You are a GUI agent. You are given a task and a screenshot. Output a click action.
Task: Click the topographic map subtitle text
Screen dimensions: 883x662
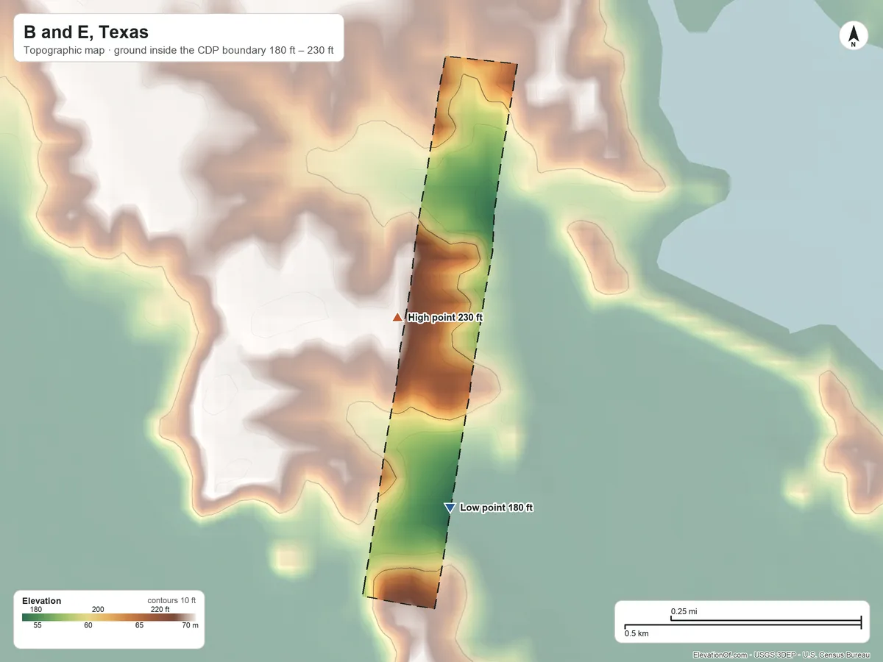tap(179, 51)
